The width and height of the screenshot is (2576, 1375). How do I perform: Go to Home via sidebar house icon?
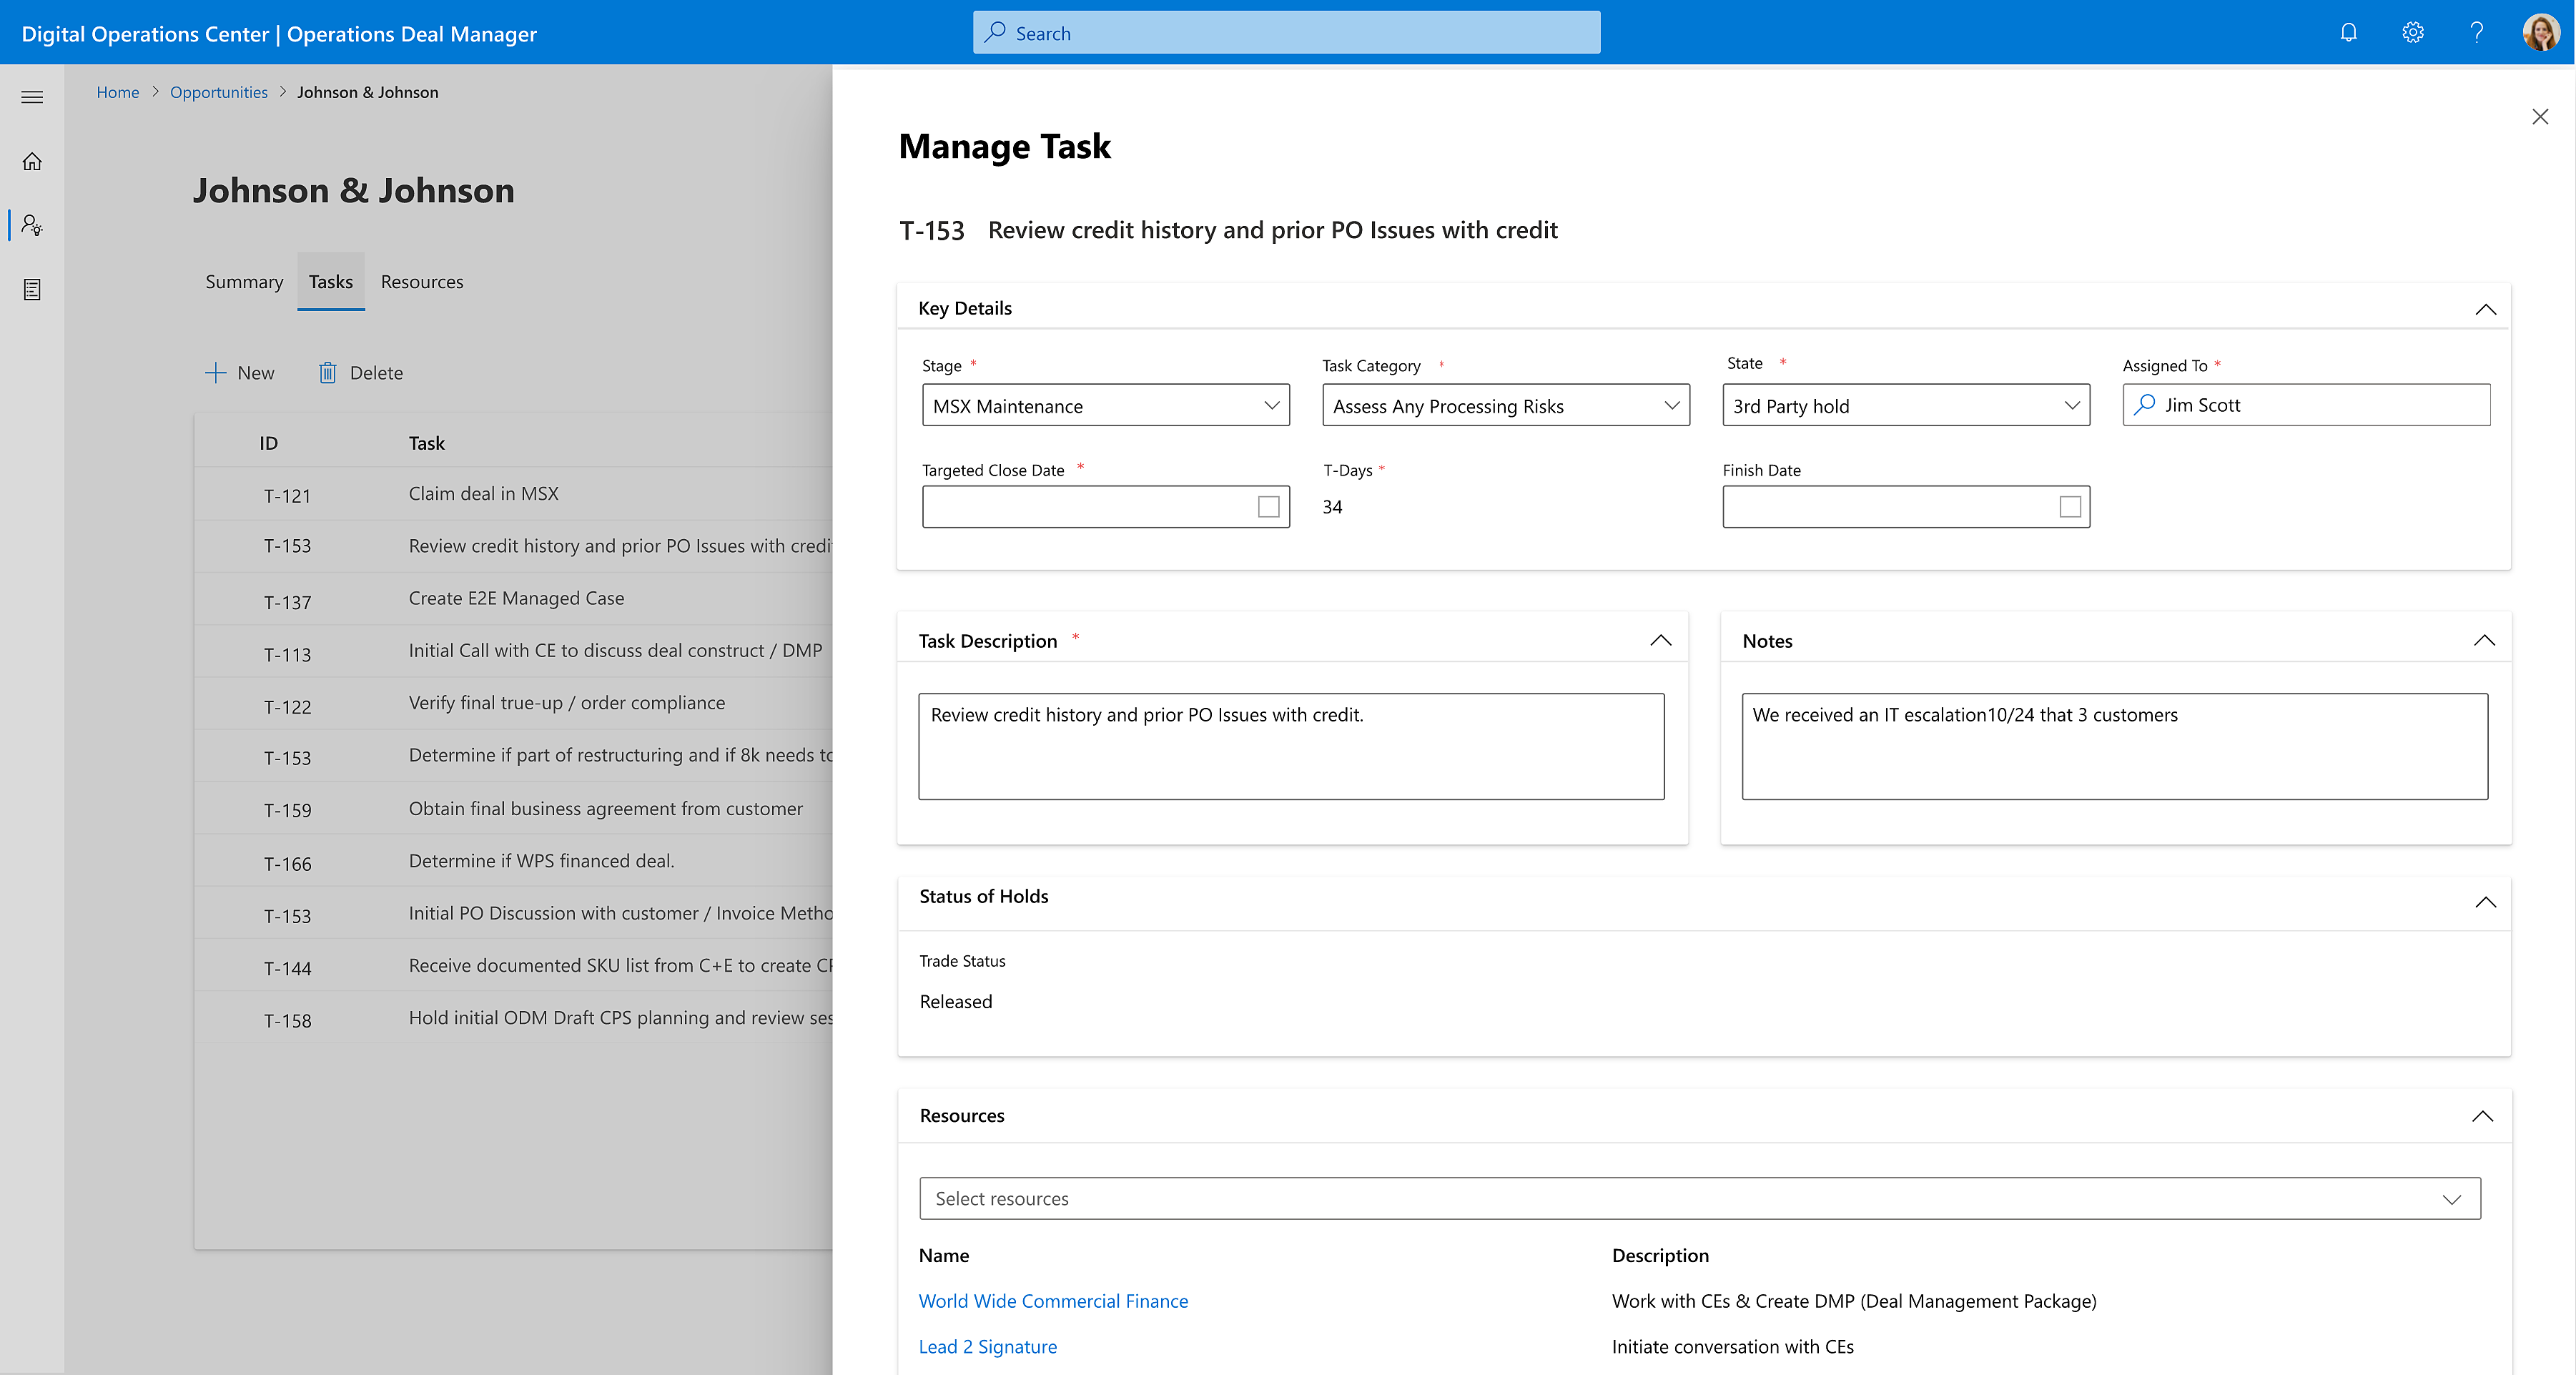tap(32, 161)
